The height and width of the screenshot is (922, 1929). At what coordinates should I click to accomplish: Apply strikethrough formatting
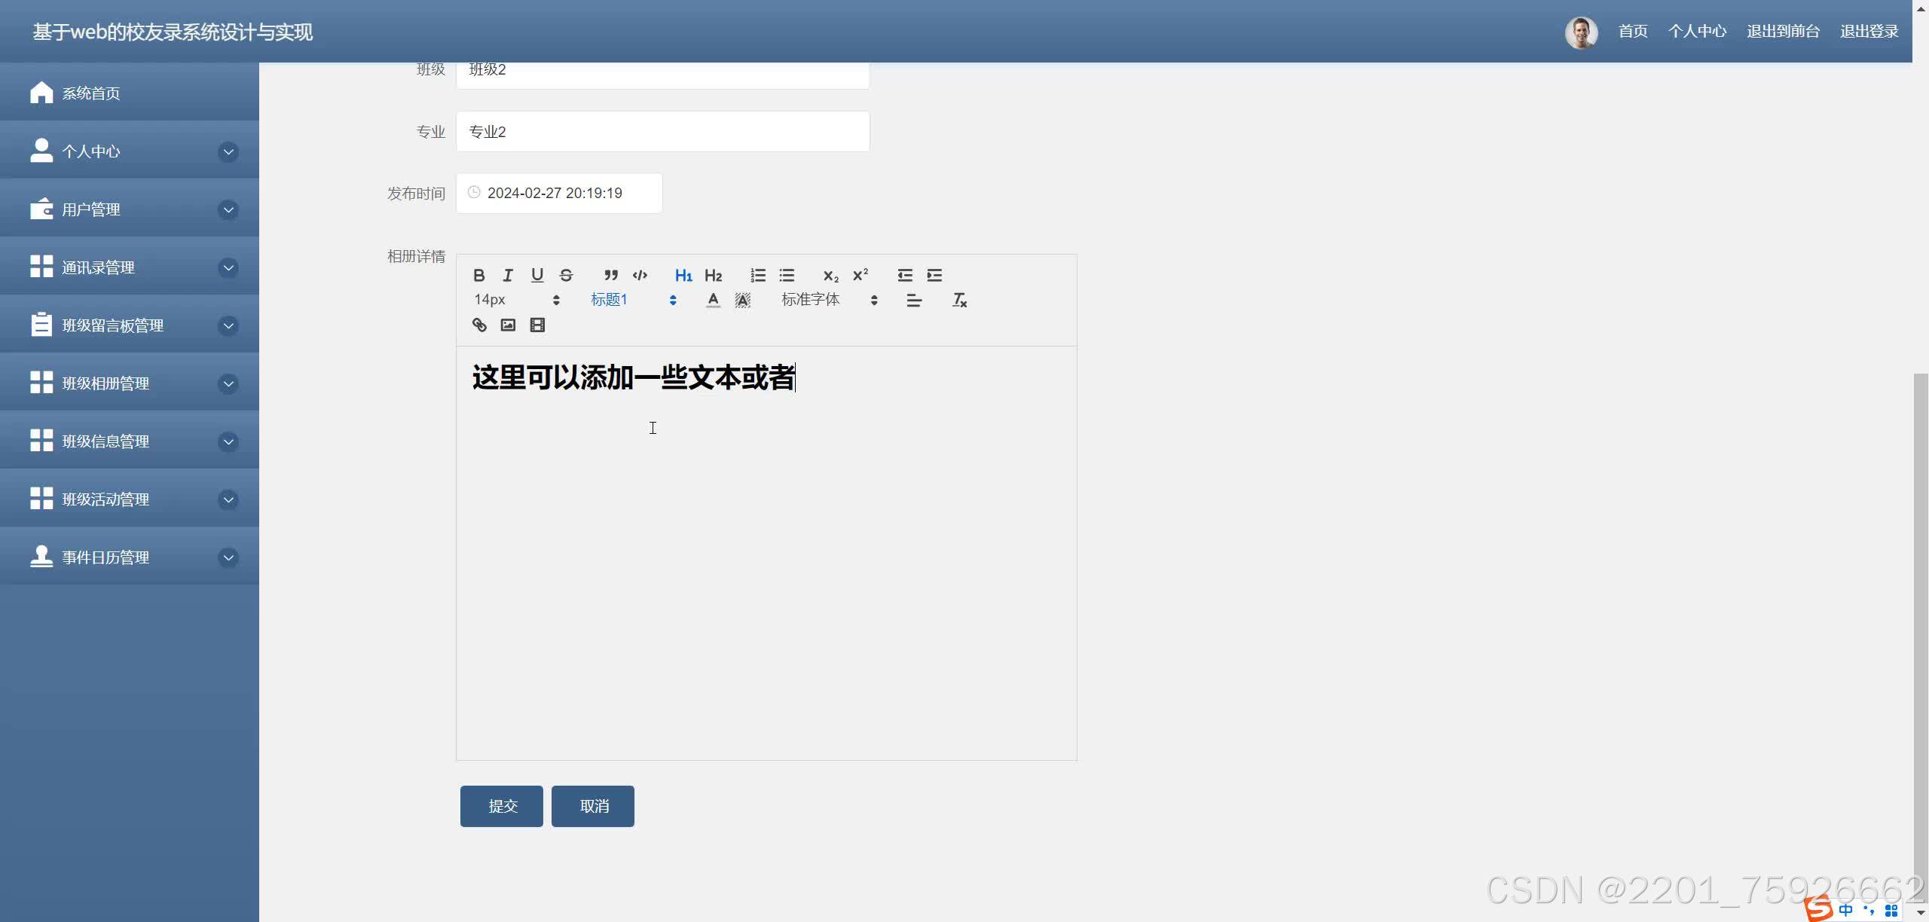pyautogui.click(x=567, y=275)
